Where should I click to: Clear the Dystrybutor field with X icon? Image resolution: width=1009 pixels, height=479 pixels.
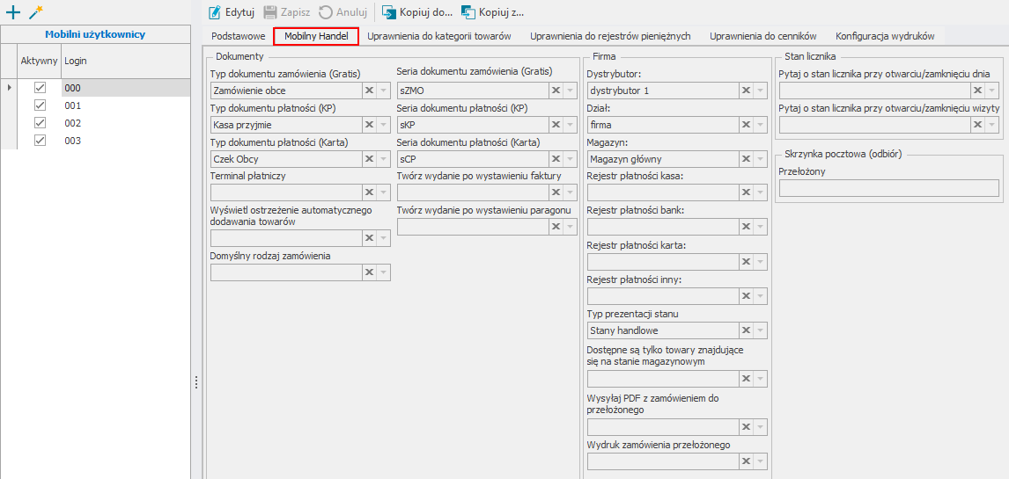coord(746,91)
